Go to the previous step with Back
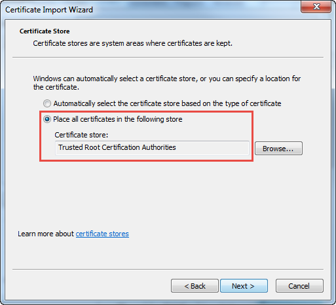336x305 pixels. pyautogui.click(x=195, y=286)
